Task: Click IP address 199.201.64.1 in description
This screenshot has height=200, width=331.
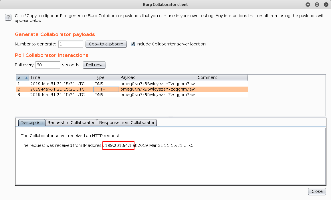Action: pos(118,145)
